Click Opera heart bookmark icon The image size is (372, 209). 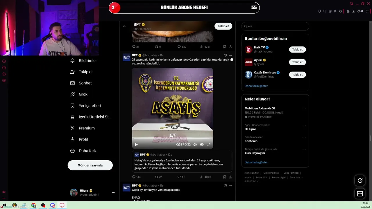340,11
